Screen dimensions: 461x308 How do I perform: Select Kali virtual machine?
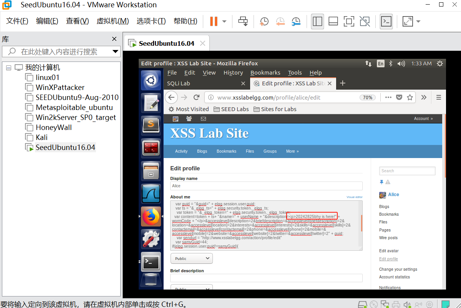point(41,137)
